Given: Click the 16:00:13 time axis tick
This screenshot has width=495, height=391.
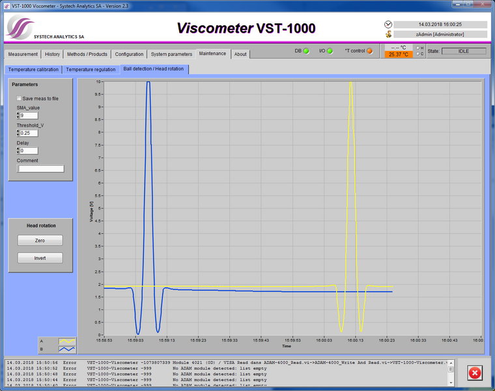Looking at the screenshot, I should point(356,340).
